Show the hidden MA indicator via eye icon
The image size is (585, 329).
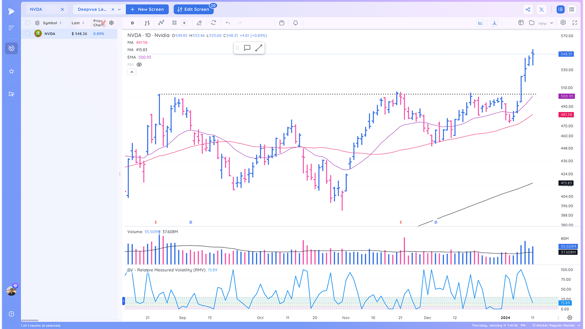pyautogui.click(x=139, y=64)
